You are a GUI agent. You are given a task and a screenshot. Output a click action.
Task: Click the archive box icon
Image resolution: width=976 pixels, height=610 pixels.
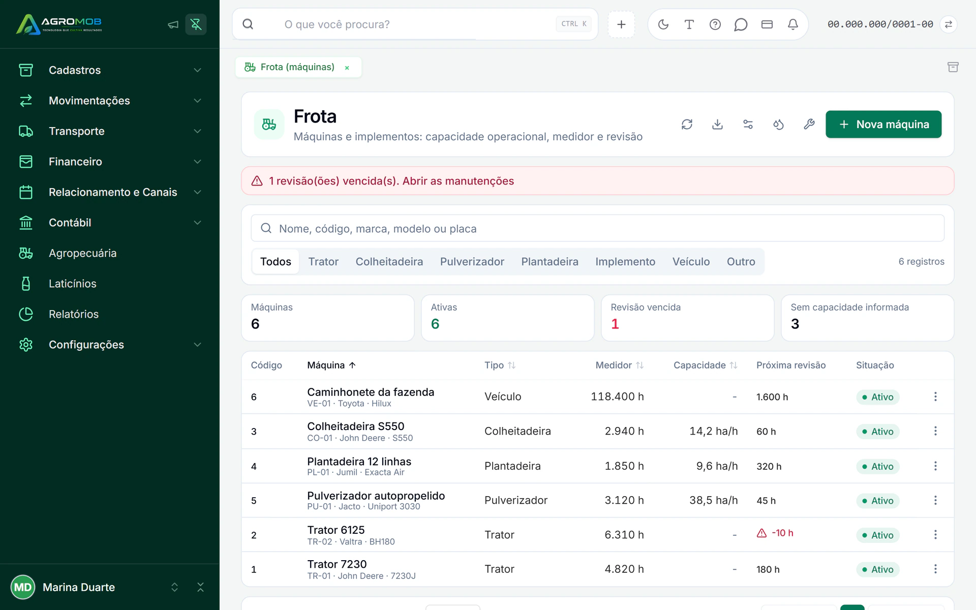[953, 67]
